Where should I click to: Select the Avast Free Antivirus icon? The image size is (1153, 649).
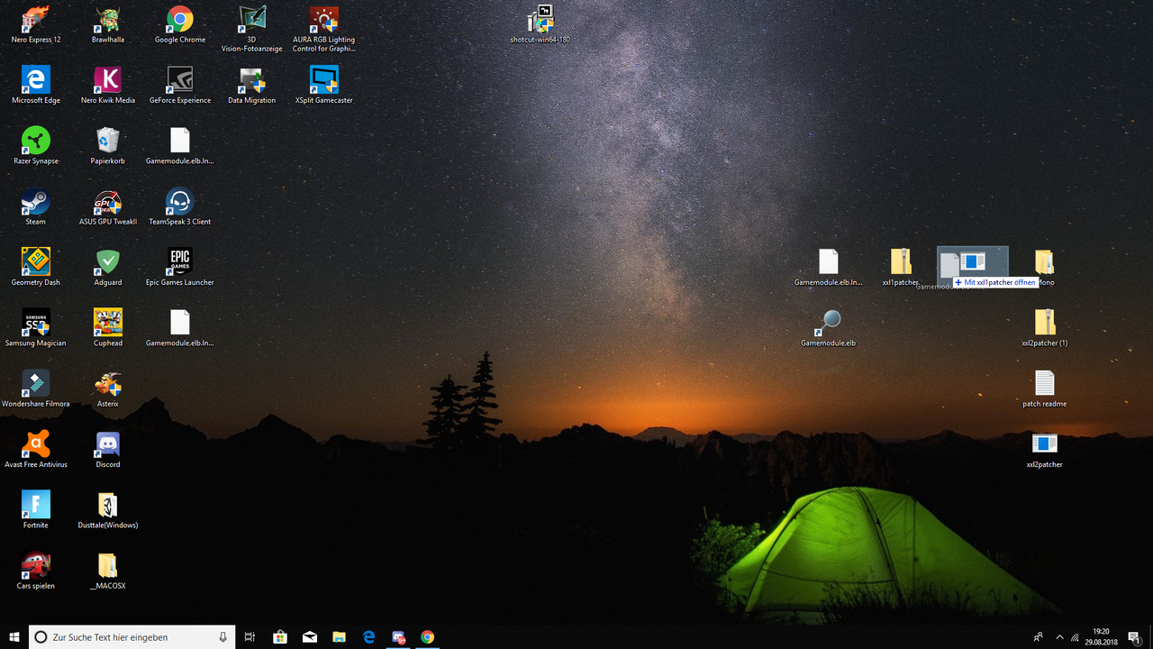click(36, 449)
